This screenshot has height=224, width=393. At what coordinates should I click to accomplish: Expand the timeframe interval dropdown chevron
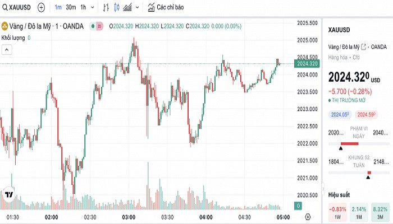point(93,8)
